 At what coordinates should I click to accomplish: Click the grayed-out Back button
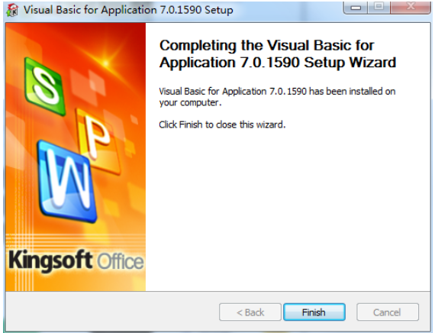coord(250,312)
